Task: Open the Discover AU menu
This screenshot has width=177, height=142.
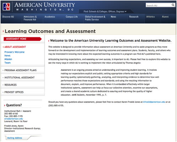Action: tap(8, 17)
